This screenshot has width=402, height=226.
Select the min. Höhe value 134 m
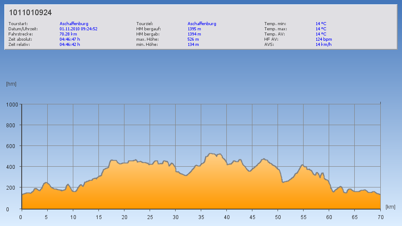point(193,45)
